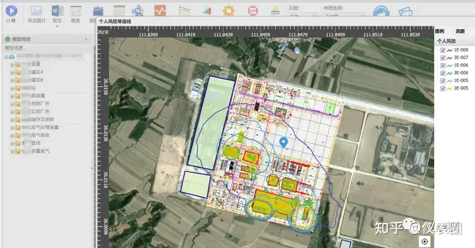The width and height of the screenshot is (475, 248).
Task: Click the orange pulse waveform toolbar icon
Action: pos(160,11)
